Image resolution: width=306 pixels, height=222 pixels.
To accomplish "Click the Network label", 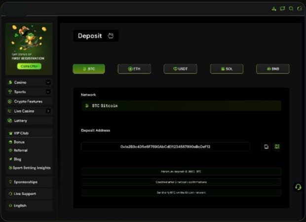I will point(88,95).
